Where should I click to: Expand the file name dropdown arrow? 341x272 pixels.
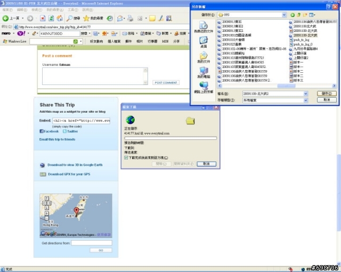point(305,93)
